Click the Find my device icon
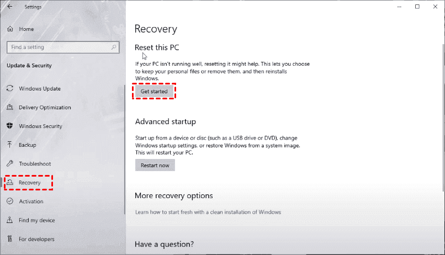This screenshot has height=255, width=445. click(x=9, y=220)
